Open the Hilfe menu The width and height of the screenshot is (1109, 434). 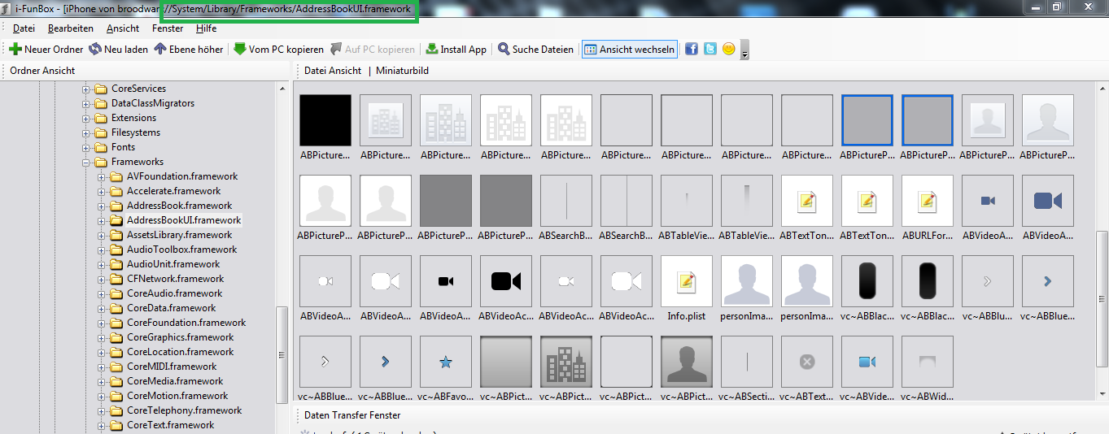[207, 28]
